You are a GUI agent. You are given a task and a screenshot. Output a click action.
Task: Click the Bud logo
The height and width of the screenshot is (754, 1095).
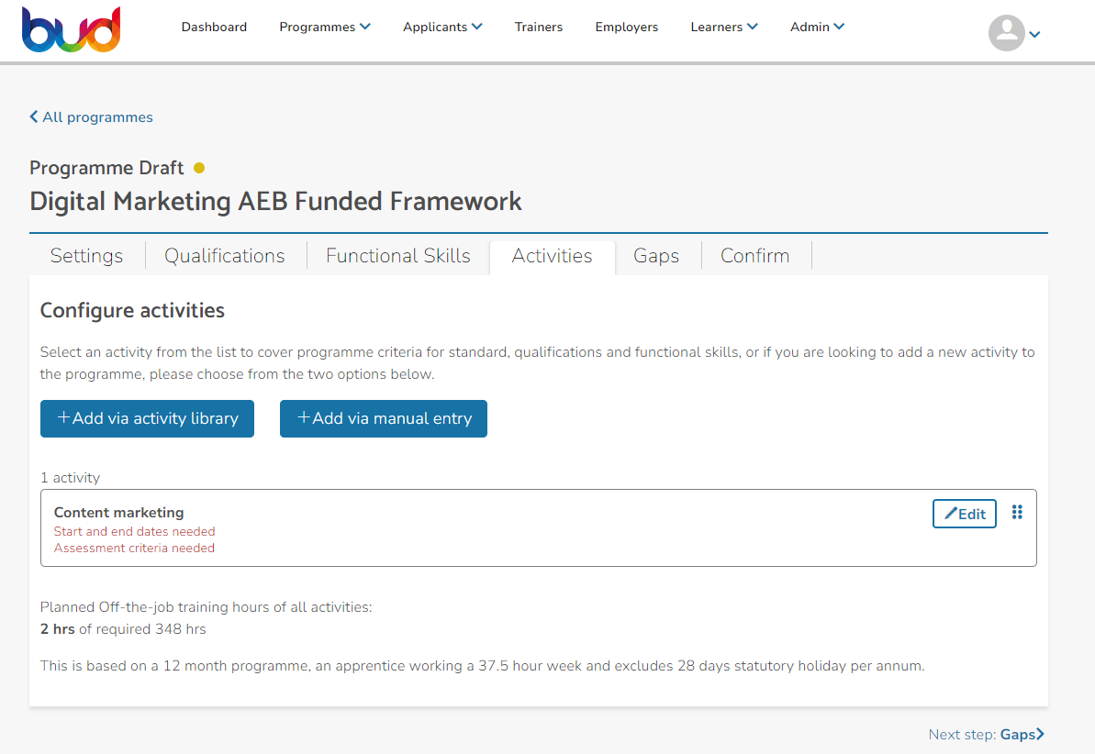pos(71,29)
